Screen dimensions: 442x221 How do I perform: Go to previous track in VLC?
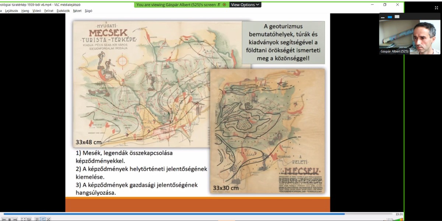(4, 220)
